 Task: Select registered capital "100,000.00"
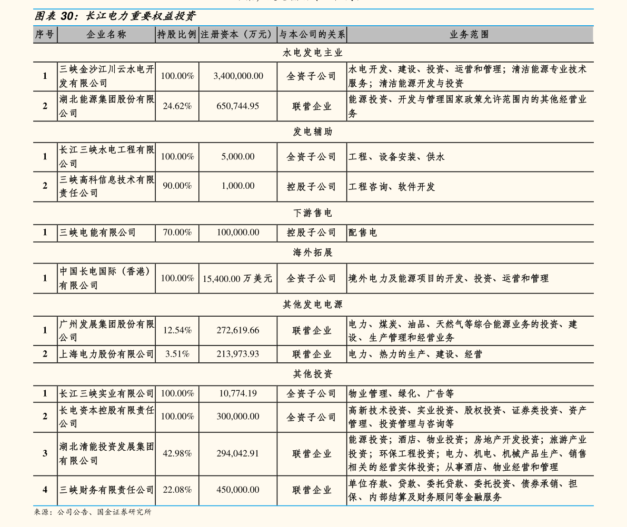238,232
